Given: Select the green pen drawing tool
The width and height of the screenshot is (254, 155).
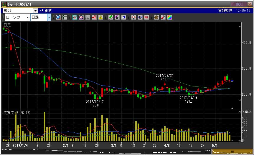Looking at the screenshot, I should (x=110, y=17).
